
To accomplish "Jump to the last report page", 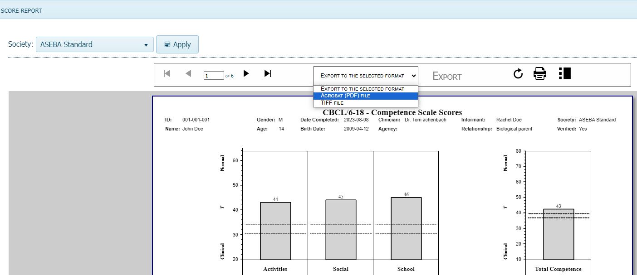I will pos(267,73).
